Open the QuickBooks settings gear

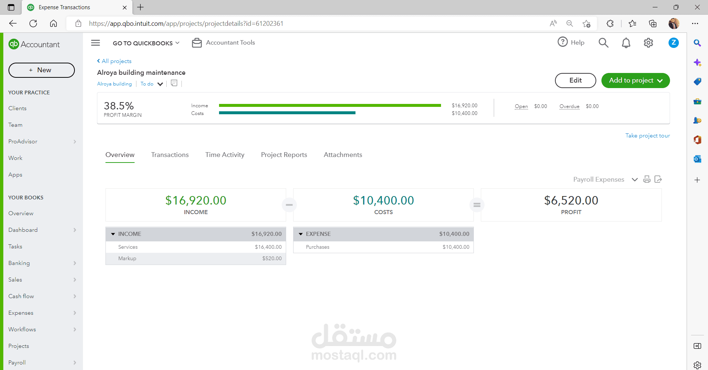click(x=648, y=43)
